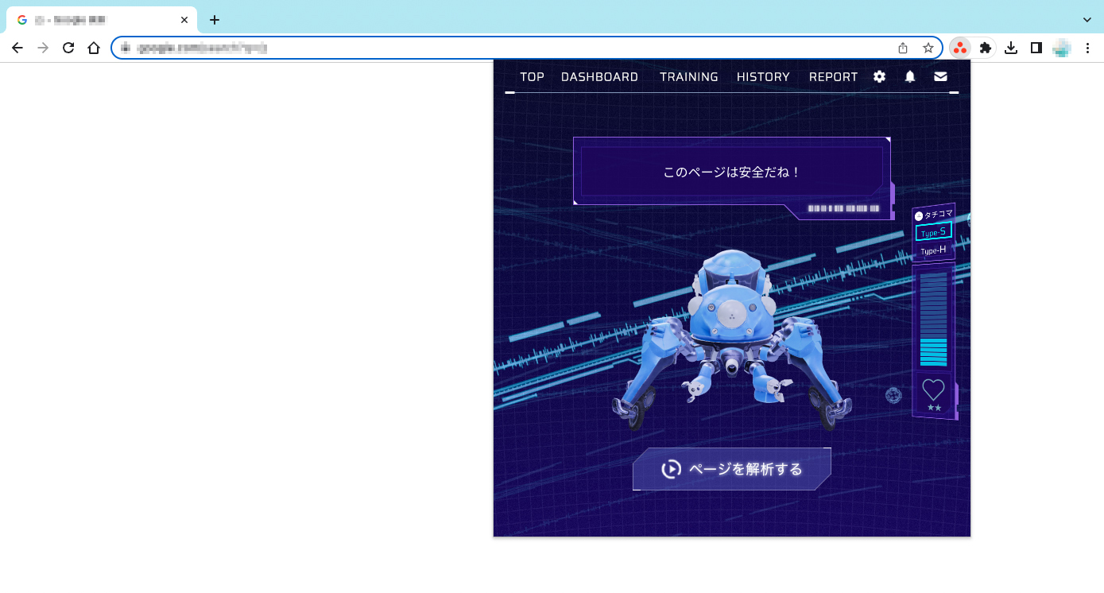Click the blue Tachikoma robot image
The image size is (1104, 593).
tap(732, 340)
